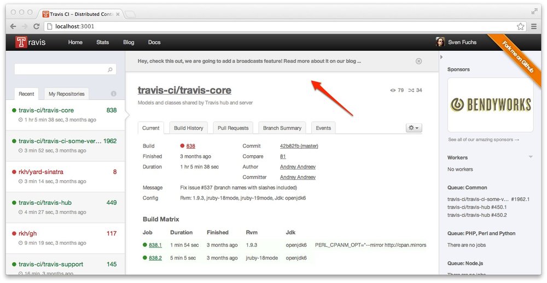Image resolution: width=547 pixels, height=283 pixels.
Task: Click Sven Fuchs profile avatar
Action: (x=440, y=42)
